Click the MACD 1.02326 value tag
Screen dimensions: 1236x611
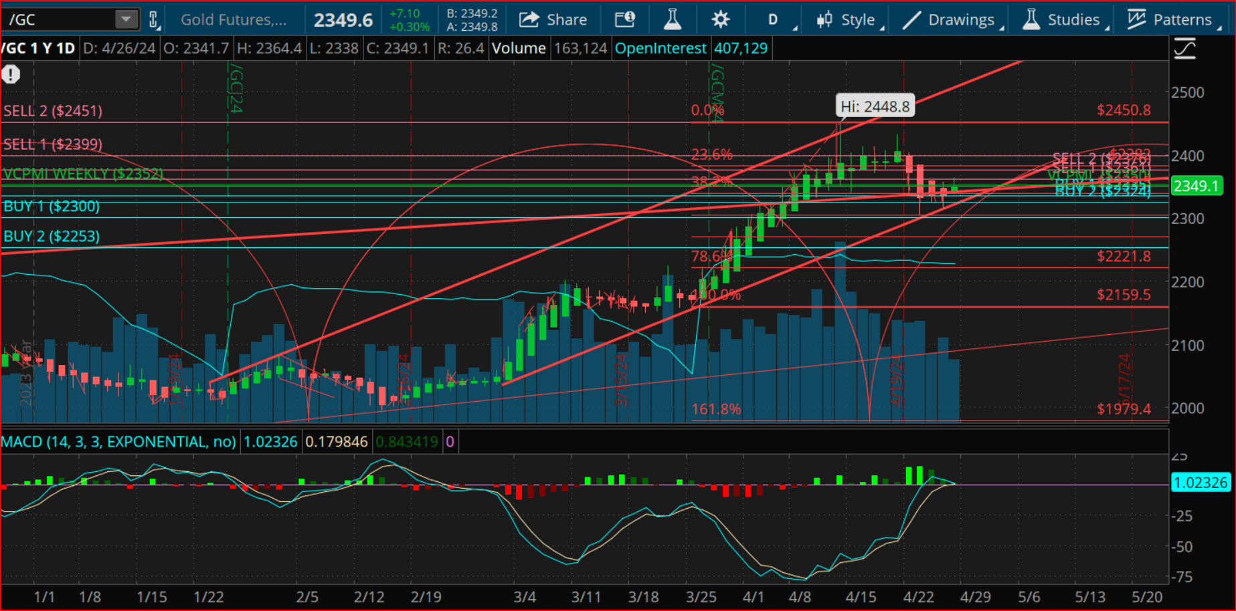pyautogui.click(x=1201, y=482)
